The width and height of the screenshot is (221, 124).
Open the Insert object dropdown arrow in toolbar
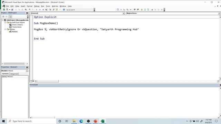[9, 10]
